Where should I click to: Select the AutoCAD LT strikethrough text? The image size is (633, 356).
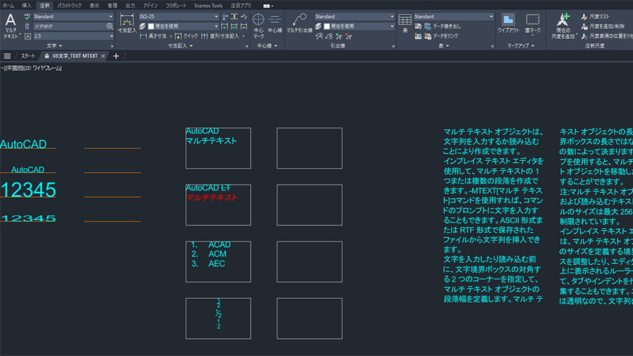click(x=208, y=188)
